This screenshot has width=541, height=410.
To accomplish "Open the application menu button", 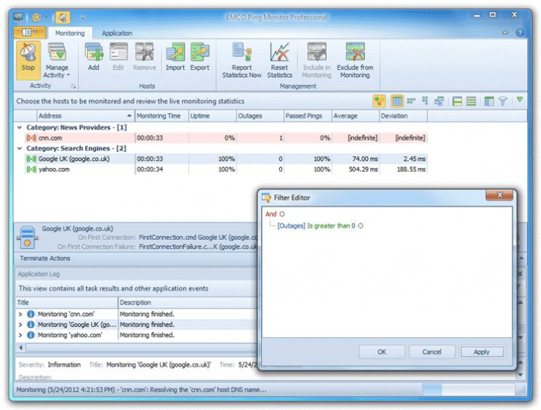I will point(30,32).
